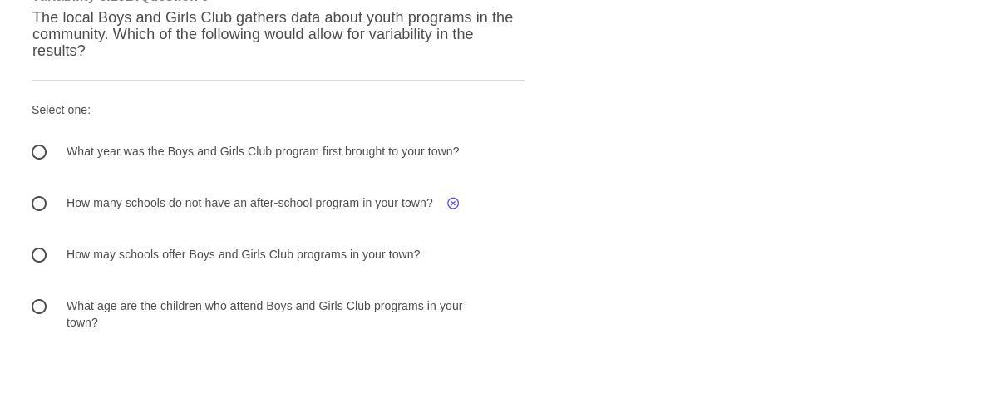The height and width of the screenshot is (413, 1005).
Task: Click the word 'community' in the question text
Action: pos(70,34)
